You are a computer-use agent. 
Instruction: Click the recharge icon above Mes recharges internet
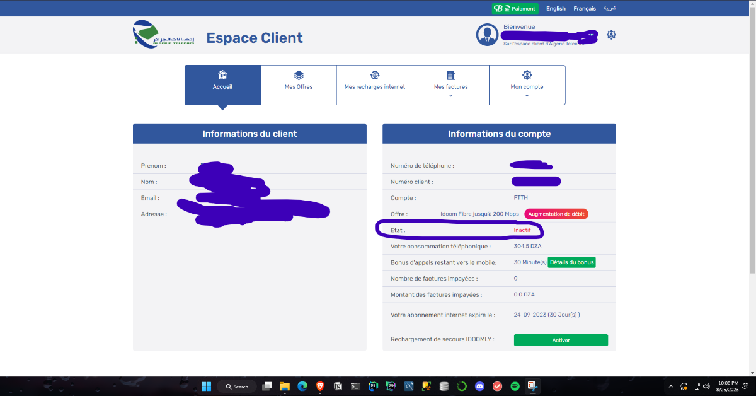tap(375, 75)
